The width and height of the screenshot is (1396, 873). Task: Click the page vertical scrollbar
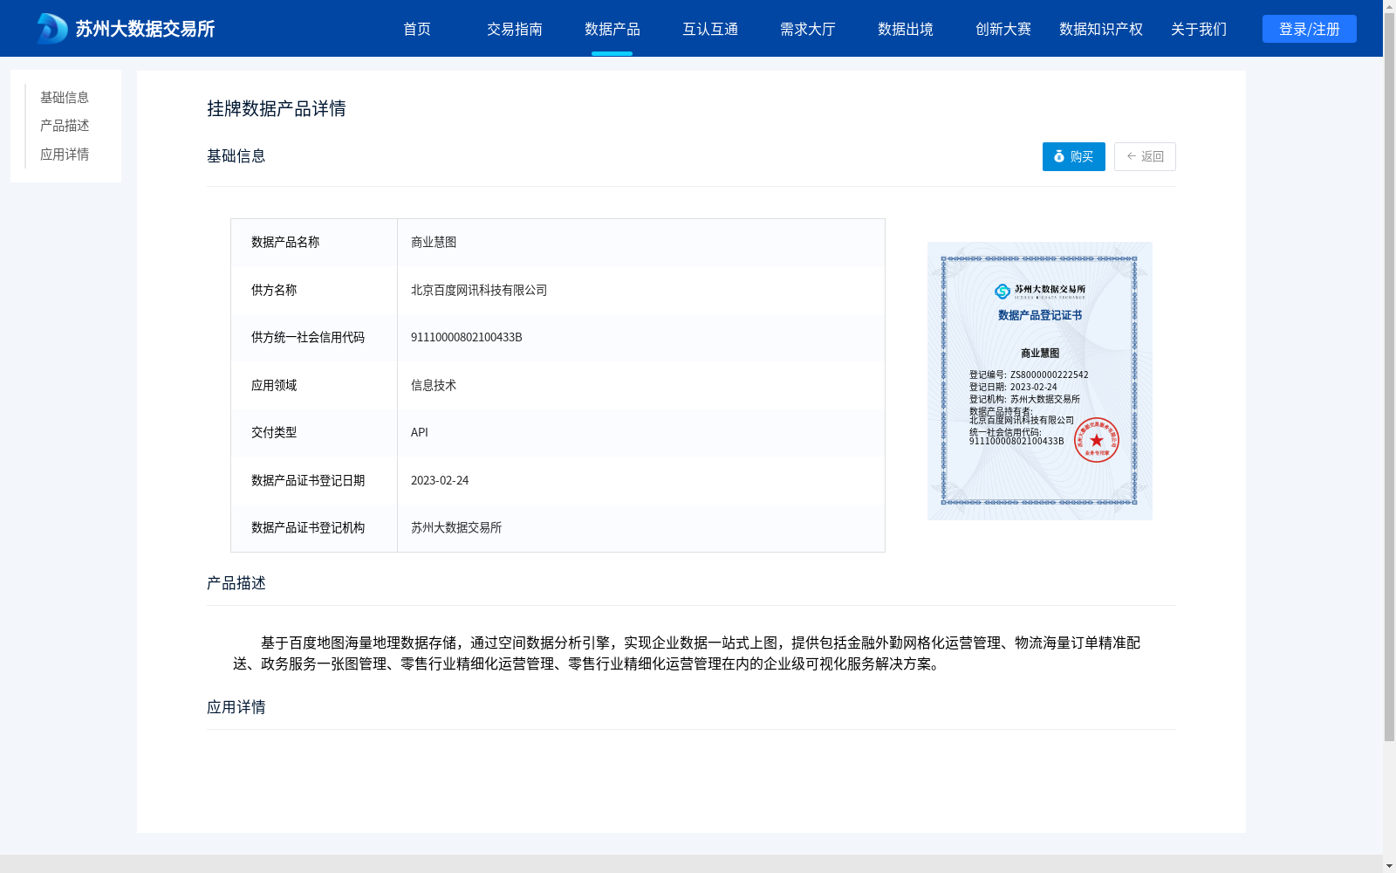1389,377
